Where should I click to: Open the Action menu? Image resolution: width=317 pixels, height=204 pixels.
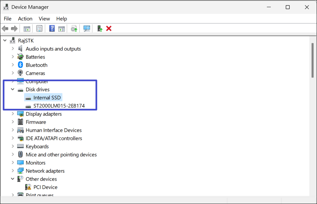point(25,19)
